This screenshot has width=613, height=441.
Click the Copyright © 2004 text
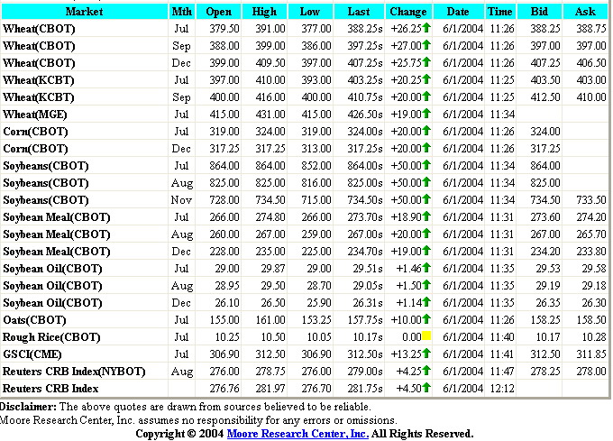coord(179,434)
